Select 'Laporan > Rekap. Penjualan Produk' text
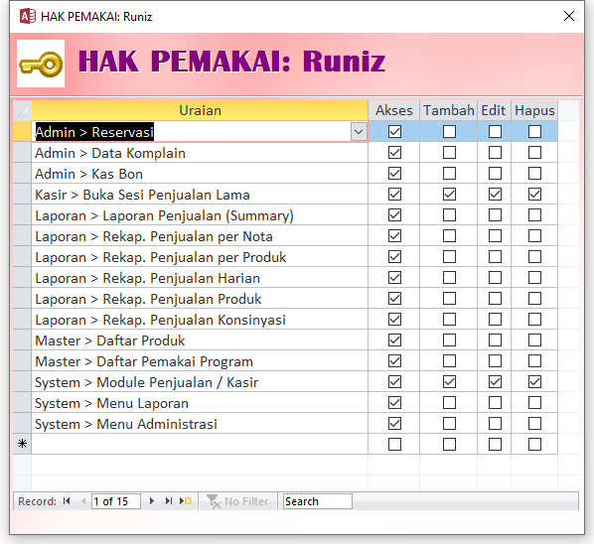Screen dimensions: 594x544 [148, 299]
